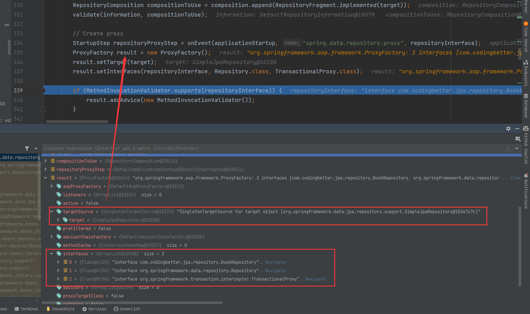Expand interfaces element 2 TransactionalProxy
The width and height of the screenshot is (530, 314).
pos(58,279)
